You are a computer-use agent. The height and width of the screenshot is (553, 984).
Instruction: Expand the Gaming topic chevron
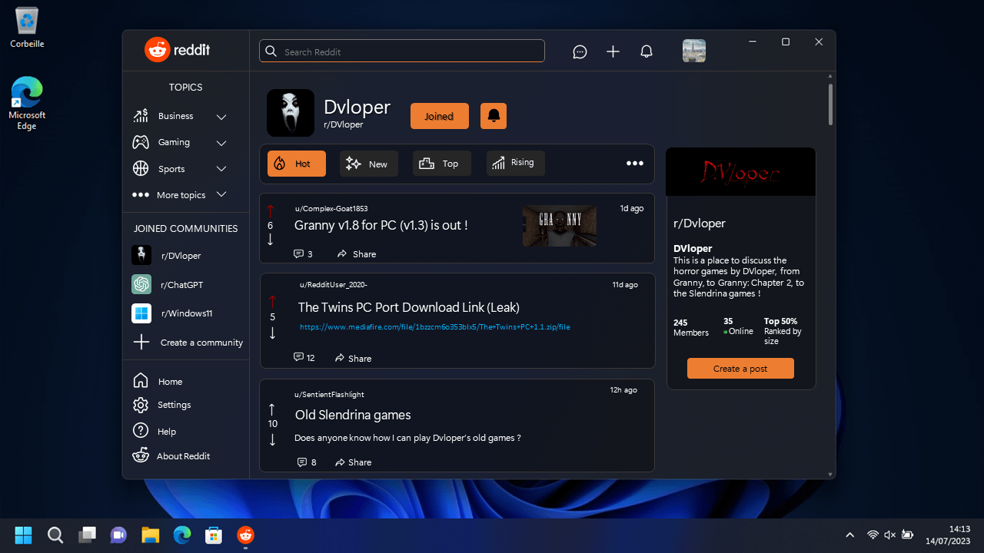point(221,143)
